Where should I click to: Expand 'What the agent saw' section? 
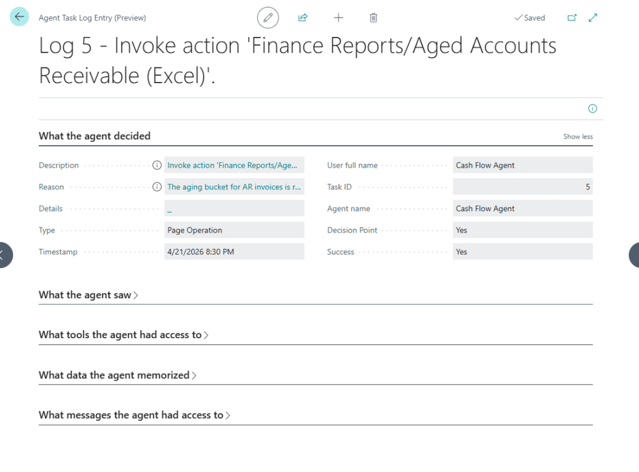tap(88, 295)
